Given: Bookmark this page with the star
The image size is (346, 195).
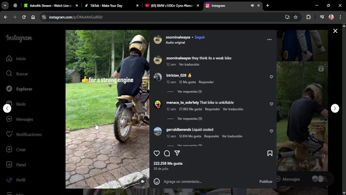Looking at the screenshot, I should point(296,17).
